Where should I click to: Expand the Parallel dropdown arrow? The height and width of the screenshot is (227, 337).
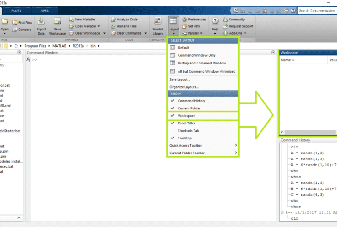[201, 33]
